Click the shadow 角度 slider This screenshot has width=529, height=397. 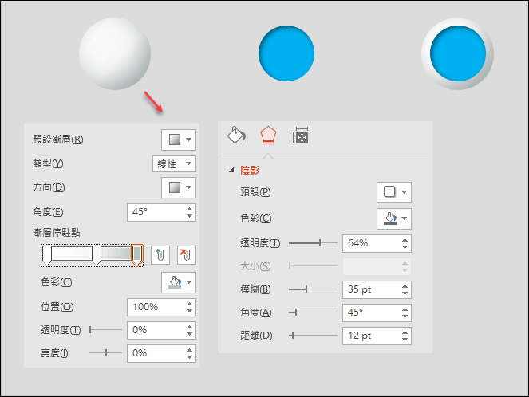313,312
